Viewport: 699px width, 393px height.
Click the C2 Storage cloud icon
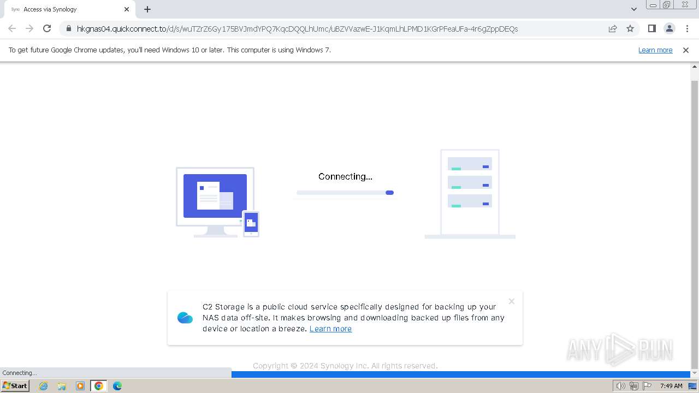185,317
